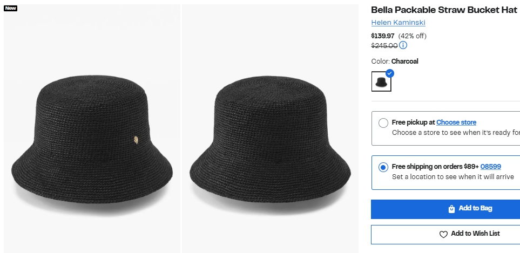Click the gold logo emblem on the first hat

tap(136, 141)
